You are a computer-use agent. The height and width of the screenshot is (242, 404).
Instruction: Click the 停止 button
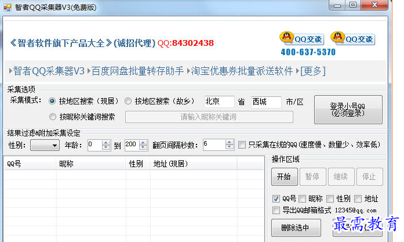(x=369, y=177)
